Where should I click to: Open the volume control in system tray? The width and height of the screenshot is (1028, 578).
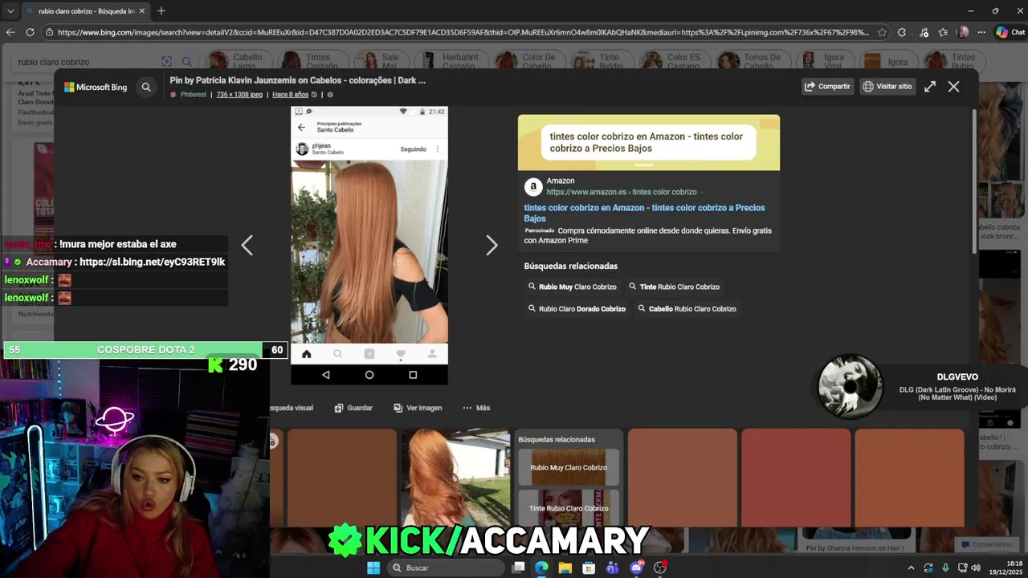(975, 568)
